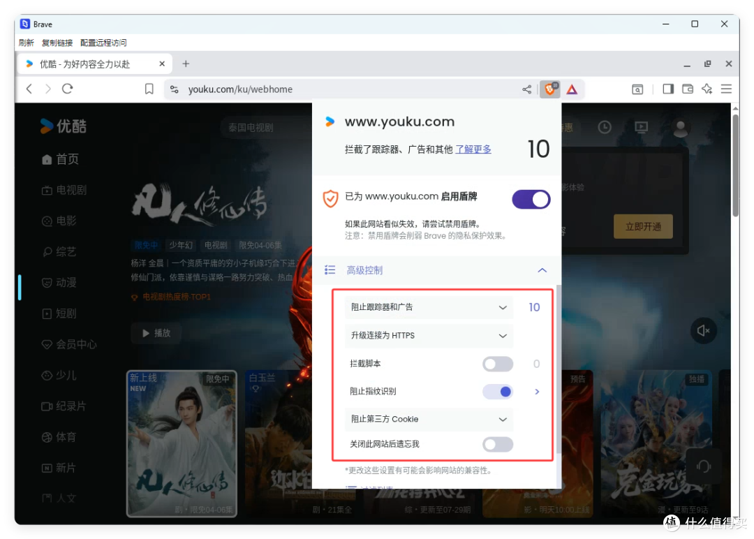
Task: Click the Brave Rewards triangle icon
Action: [572, 89]
